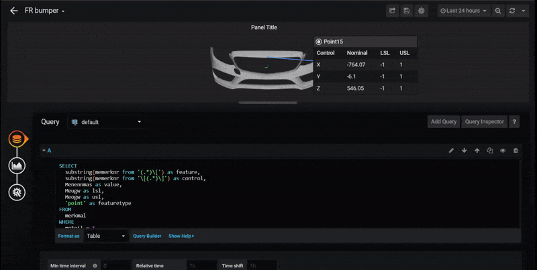The height and width of the screenshot is (270, 537).
Task: Move query A down
Action: [464, 150]
